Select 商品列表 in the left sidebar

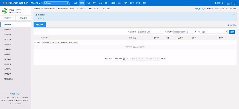tap(16, 25)
